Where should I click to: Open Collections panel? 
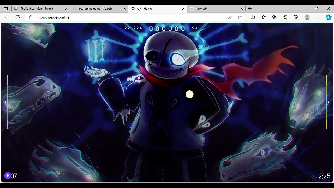coord(274,17)
